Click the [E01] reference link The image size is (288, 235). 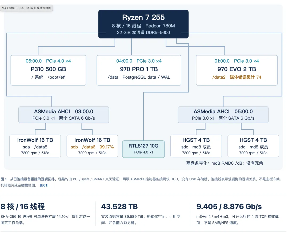coord(44,185)
